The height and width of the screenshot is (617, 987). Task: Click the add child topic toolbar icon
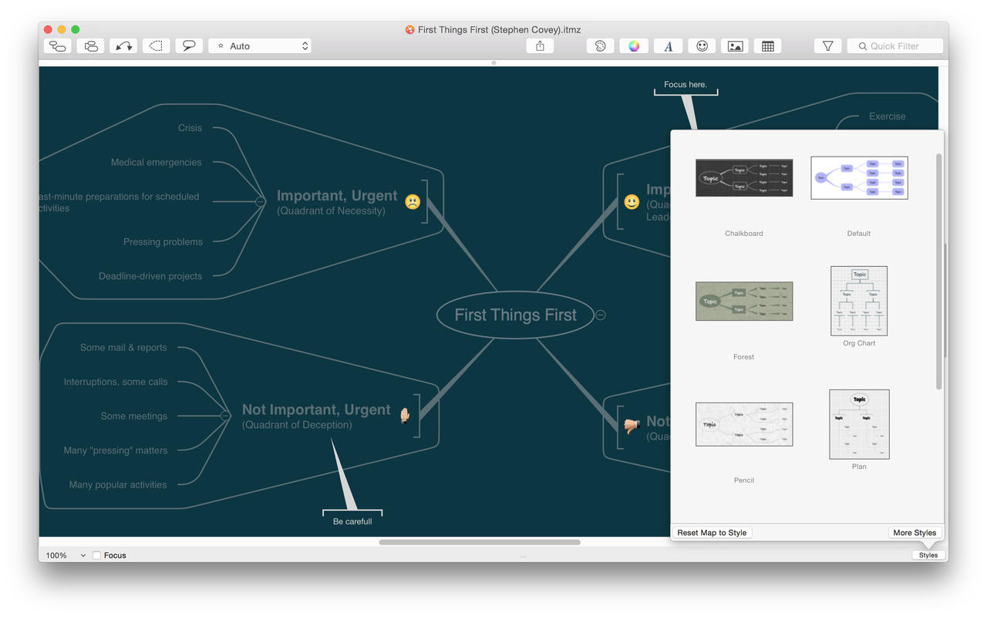coord(58,46)
